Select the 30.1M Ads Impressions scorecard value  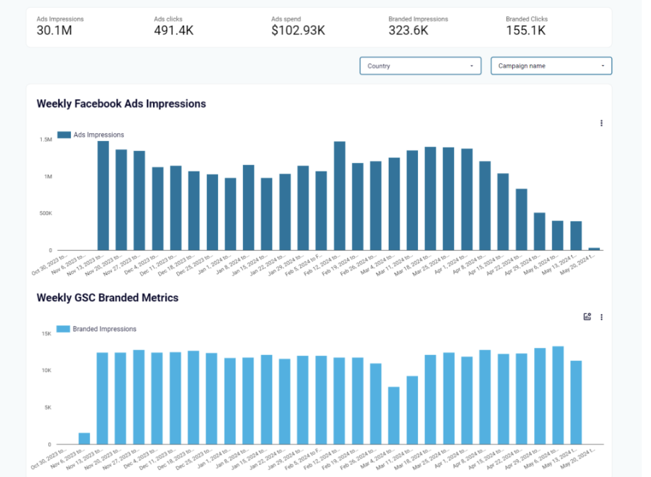pyautogui.click(x=54, y=30)
